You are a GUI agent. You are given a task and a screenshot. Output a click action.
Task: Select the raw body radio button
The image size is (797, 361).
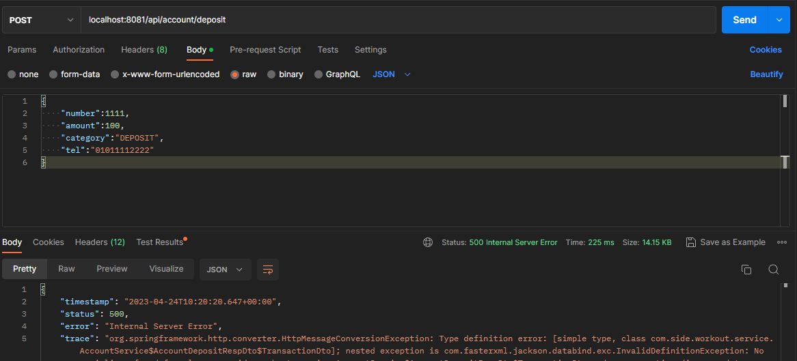pyautogui.click(x=234, y=74)
